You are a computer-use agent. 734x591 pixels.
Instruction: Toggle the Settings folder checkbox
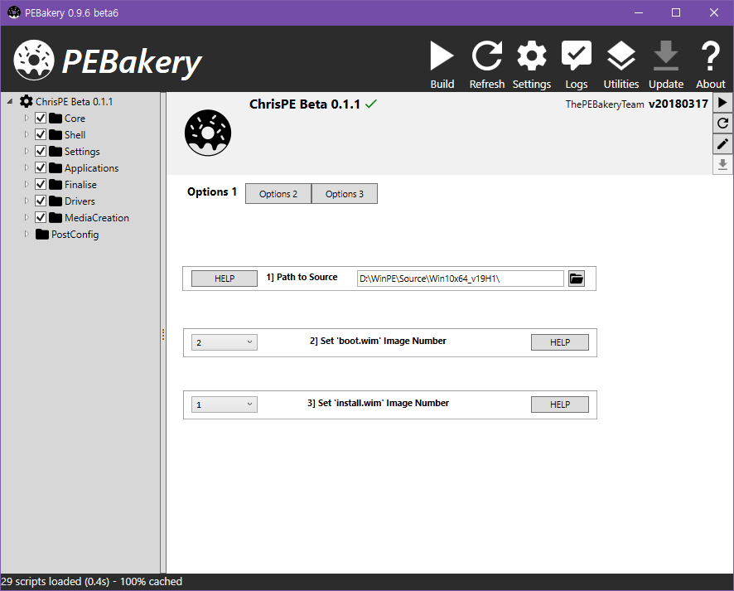(41, 151)
